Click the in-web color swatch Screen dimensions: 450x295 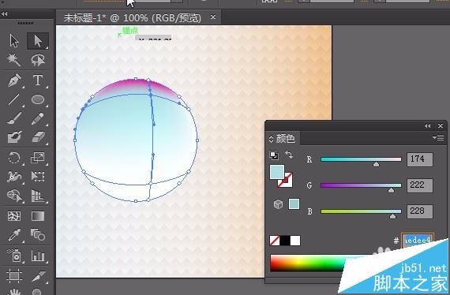point(294,204)
